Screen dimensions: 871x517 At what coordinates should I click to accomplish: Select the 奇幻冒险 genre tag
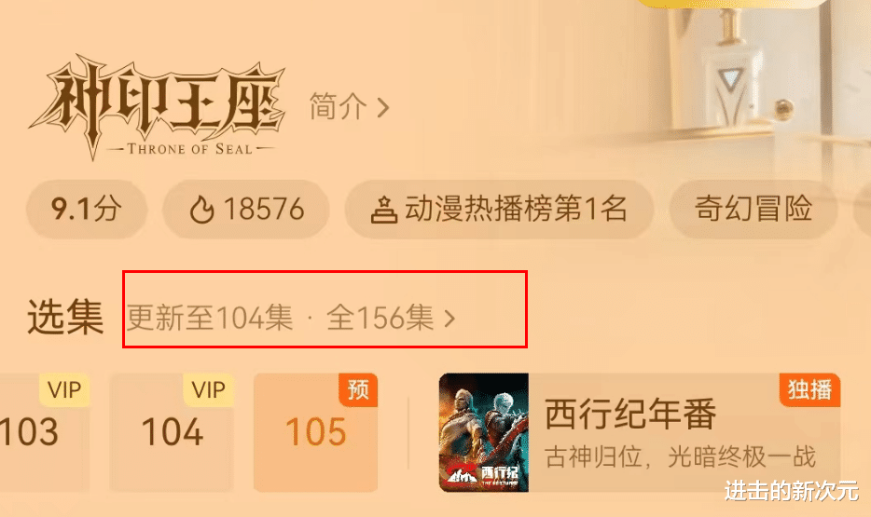click(753, 210)
